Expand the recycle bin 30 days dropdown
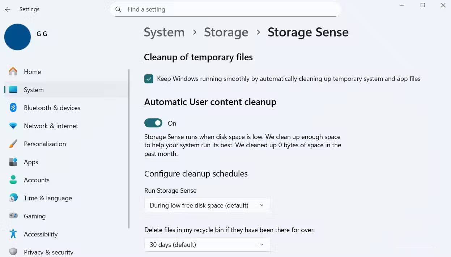The width and height of the screenshot is (451, 257). 207,244
